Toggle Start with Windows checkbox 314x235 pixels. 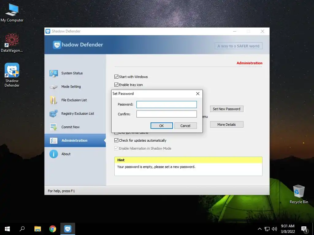tap(116, 77)
